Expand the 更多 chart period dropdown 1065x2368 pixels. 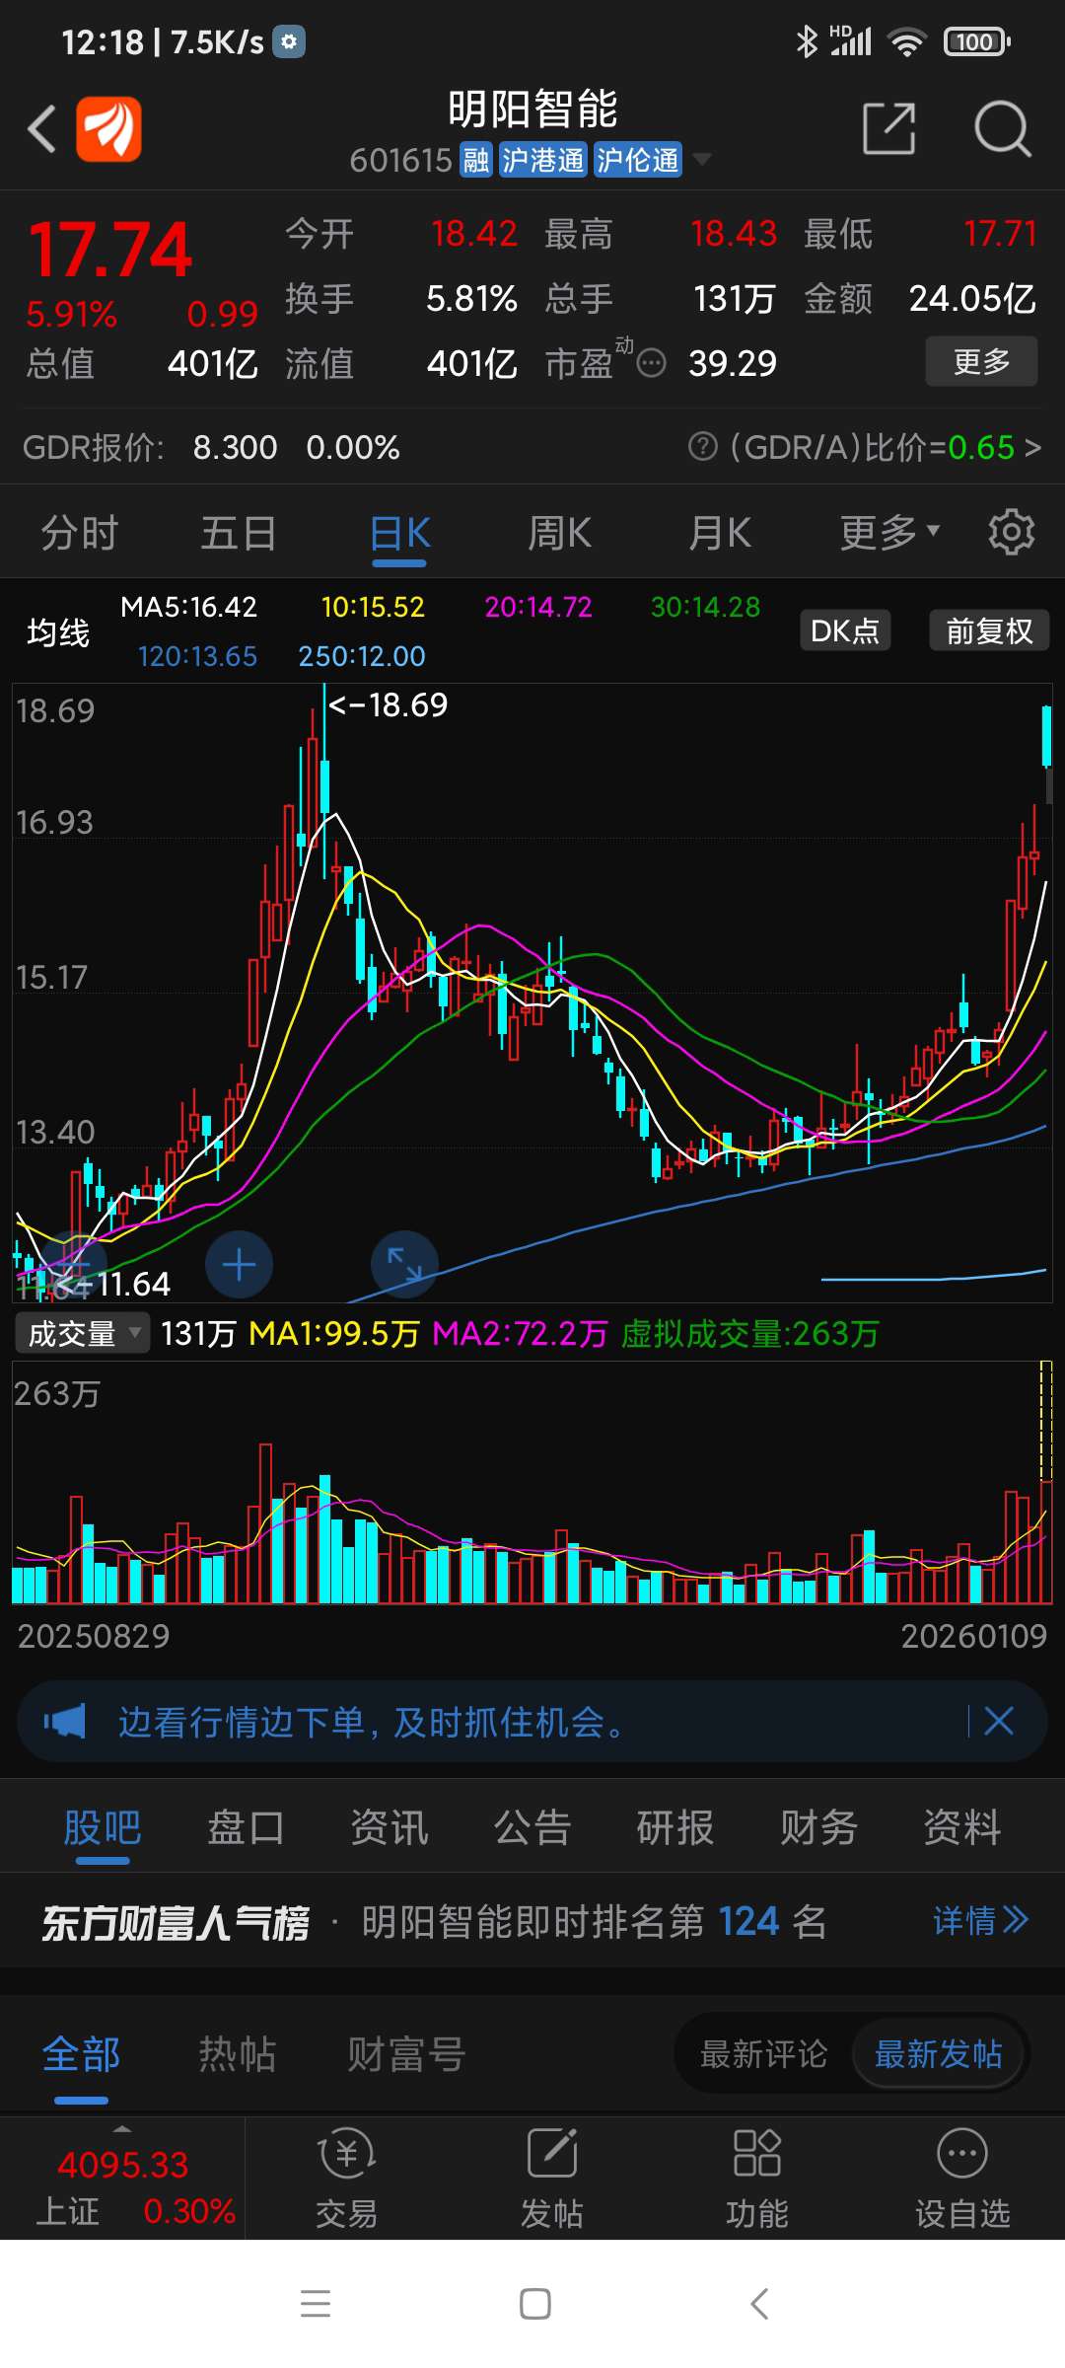point(889,533)
